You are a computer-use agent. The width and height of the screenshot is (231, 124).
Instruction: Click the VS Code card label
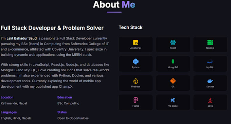(173, 106)
